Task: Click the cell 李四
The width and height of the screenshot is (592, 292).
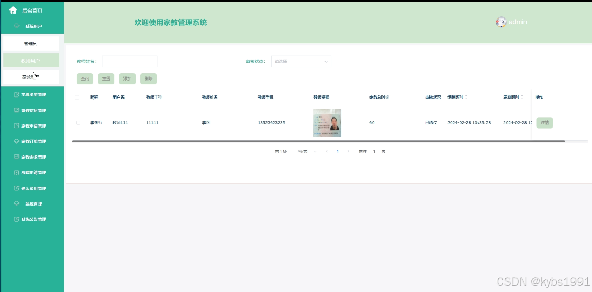Action: tap(206, 123)
